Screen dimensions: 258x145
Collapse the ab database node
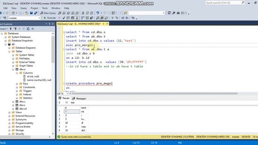pyautogui.click(x=6, y=44)
